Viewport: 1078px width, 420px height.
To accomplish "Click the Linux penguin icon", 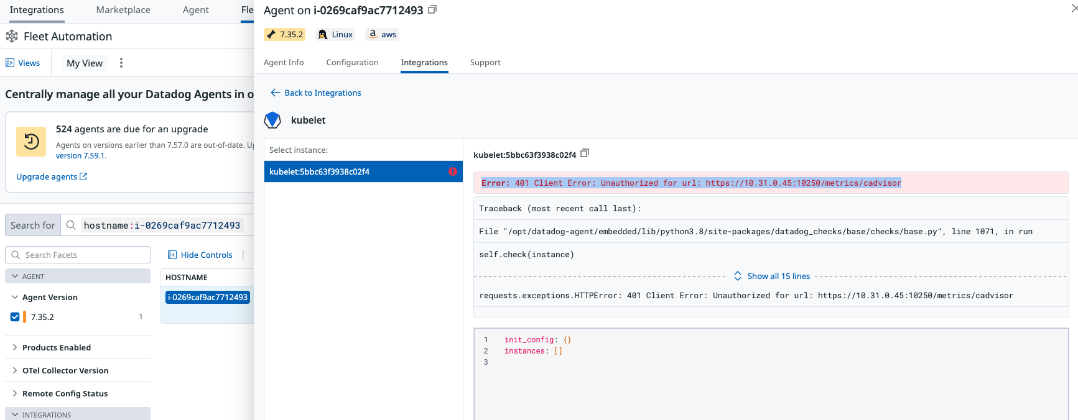I will (x=322, y=35).
